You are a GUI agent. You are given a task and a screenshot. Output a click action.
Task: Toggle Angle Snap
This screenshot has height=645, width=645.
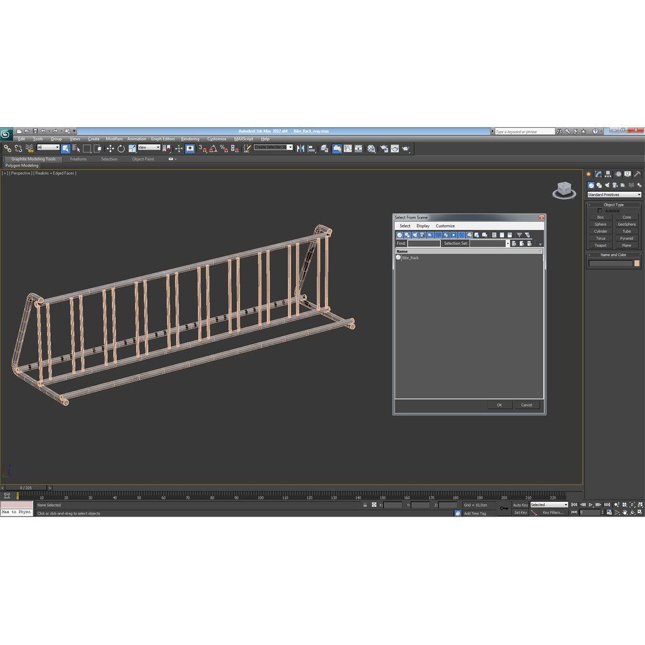tap(213, 149)
